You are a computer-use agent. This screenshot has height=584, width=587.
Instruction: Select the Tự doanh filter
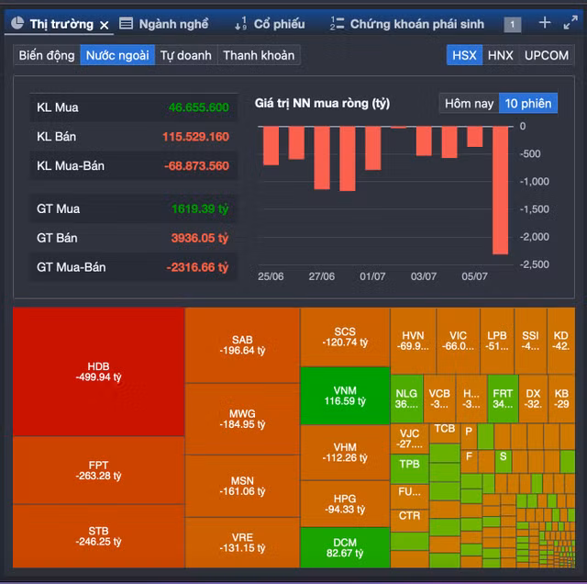[185, 55]
